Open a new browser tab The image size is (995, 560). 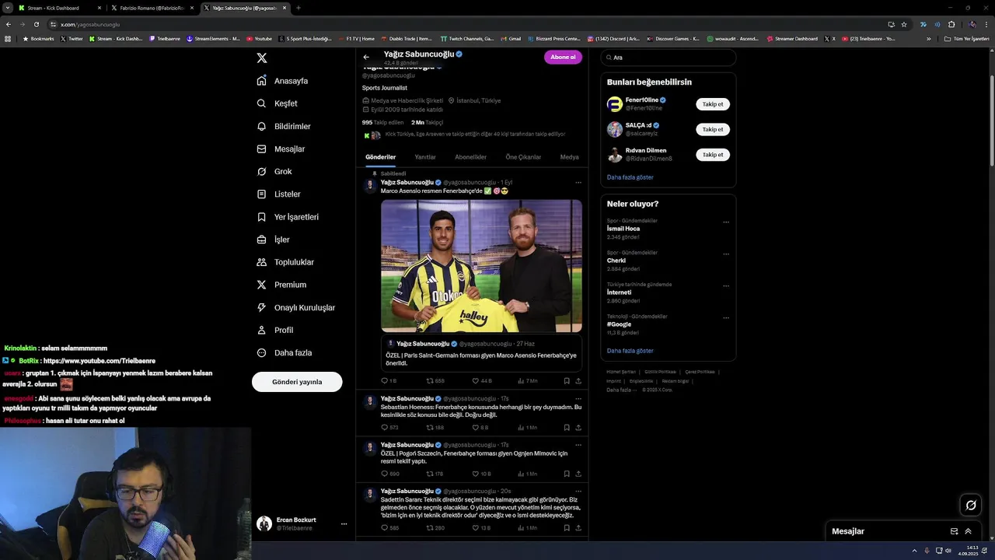click(x=298, y=8)
